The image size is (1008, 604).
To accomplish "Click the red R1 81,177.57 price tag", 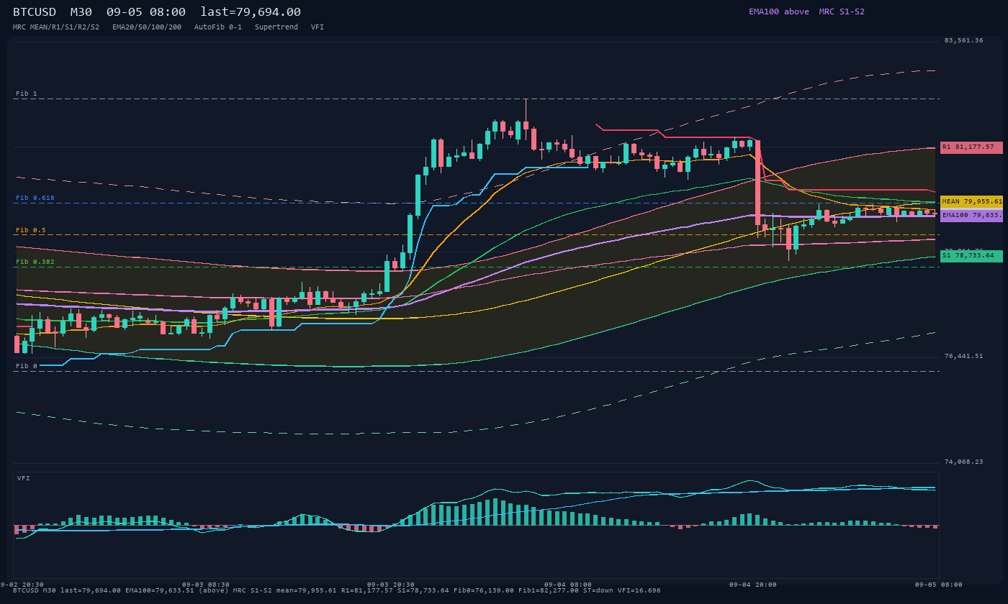I will click(x=971, y=147).
